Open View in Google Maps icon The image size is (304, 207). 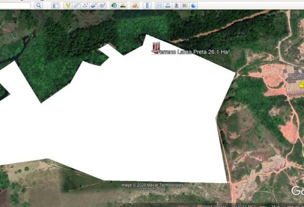185,6
